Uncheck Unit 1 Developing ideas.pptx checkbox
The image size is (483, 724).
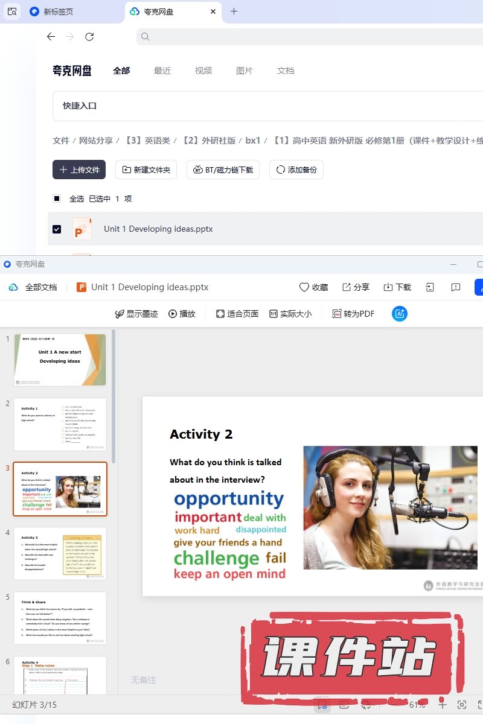click(57, 229)
